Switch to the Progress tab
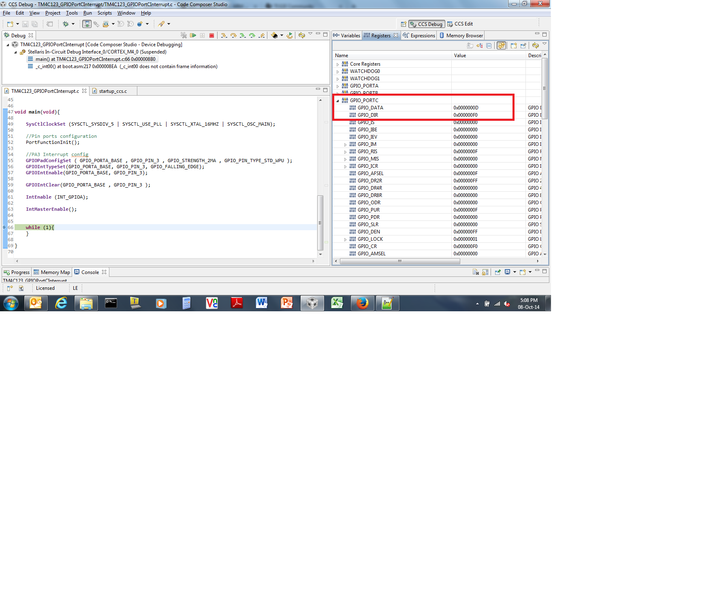This screenshot has width=726, height=595. pyautogui.click(x=17, y=272)
